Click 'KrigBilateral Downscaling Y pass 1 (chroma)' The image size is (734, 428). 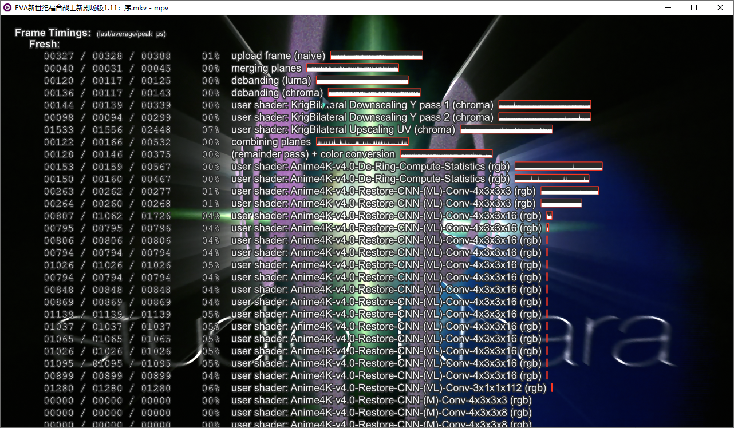pos(392,105)
